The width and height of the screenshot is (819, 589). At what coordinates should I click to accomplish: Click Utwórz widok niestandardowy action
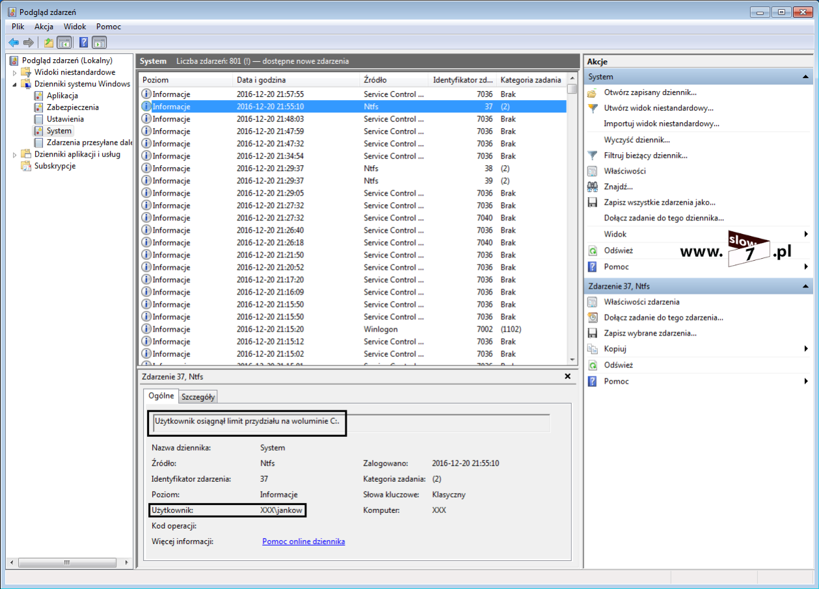[658, 108]
